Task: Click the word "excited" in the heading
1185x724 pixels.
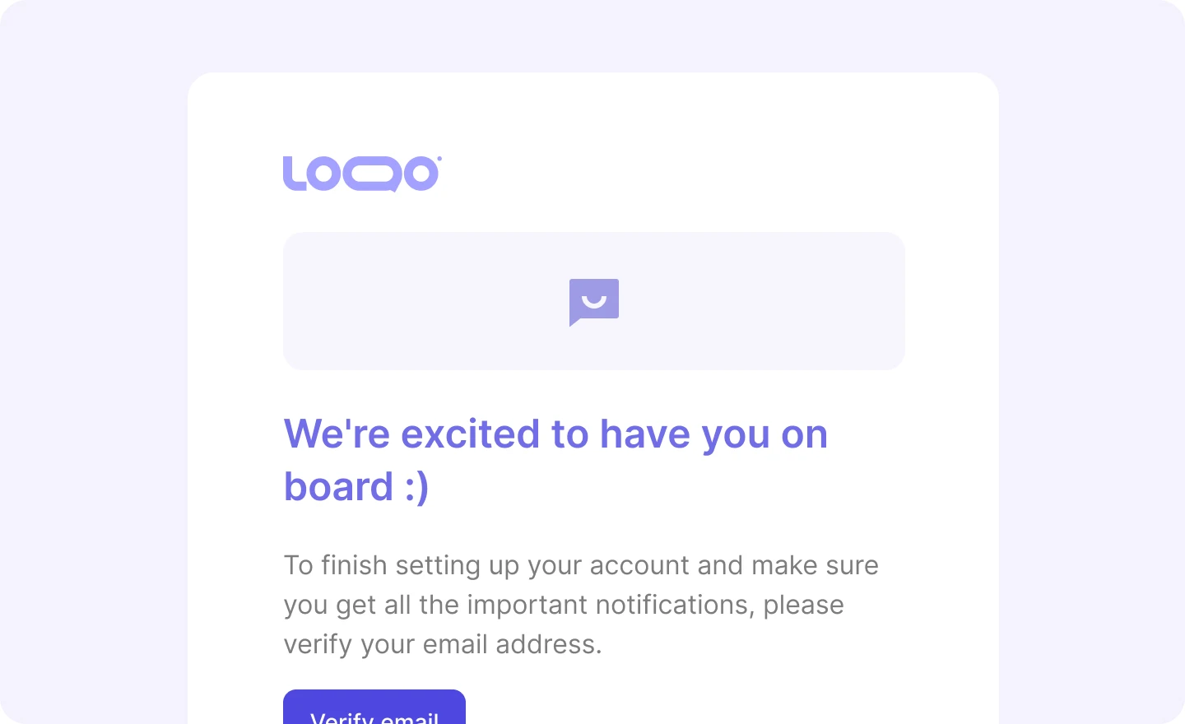Action: [x=471, y=434]
